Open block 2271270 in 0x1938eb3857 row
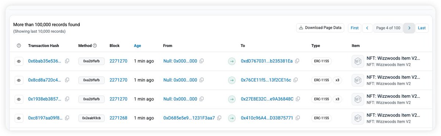Screen dimensions: 441x136 [118, 99]
